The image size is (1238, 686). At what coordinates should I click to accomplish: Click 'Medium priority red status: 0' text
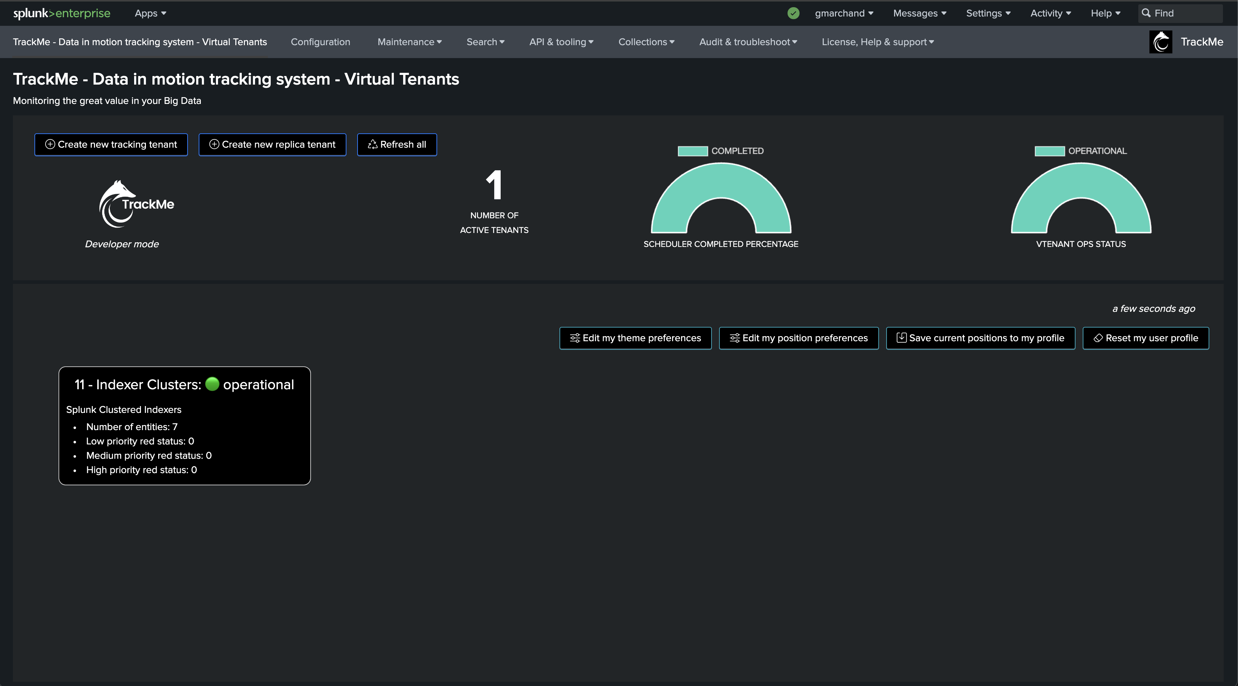tap(148, 456)
